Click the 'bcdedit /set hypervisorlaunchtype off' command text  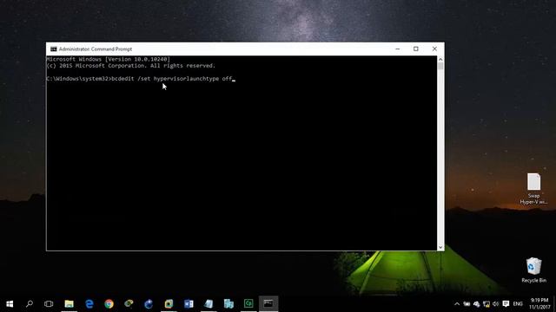point(172,79)
